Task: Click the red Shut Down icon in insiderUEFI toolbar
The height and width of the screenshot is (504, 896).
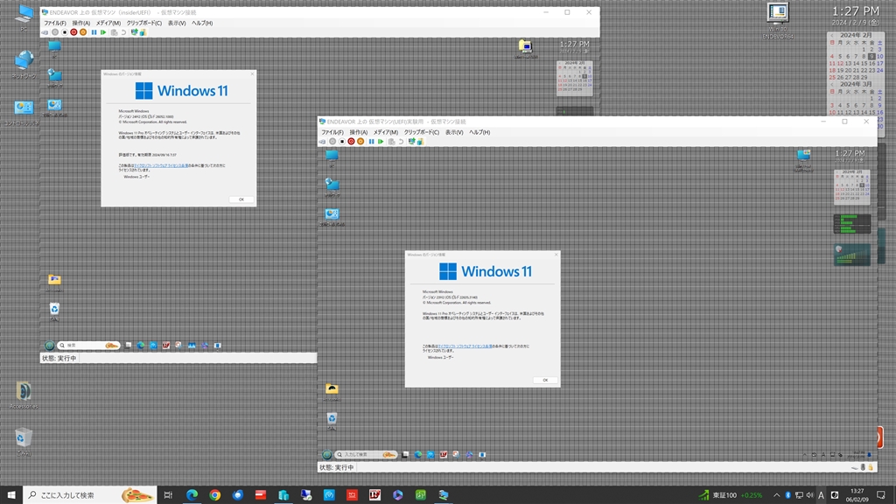Action: click(x=73, y=32)
